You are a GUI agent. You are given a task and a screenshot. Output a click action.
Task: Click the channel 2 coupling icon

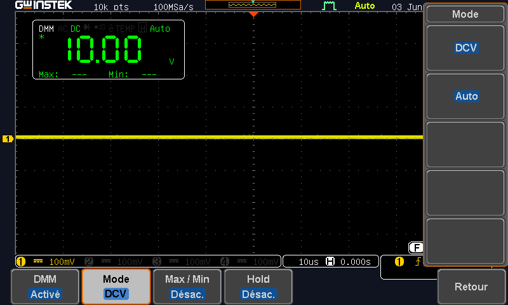coord(106,261)
